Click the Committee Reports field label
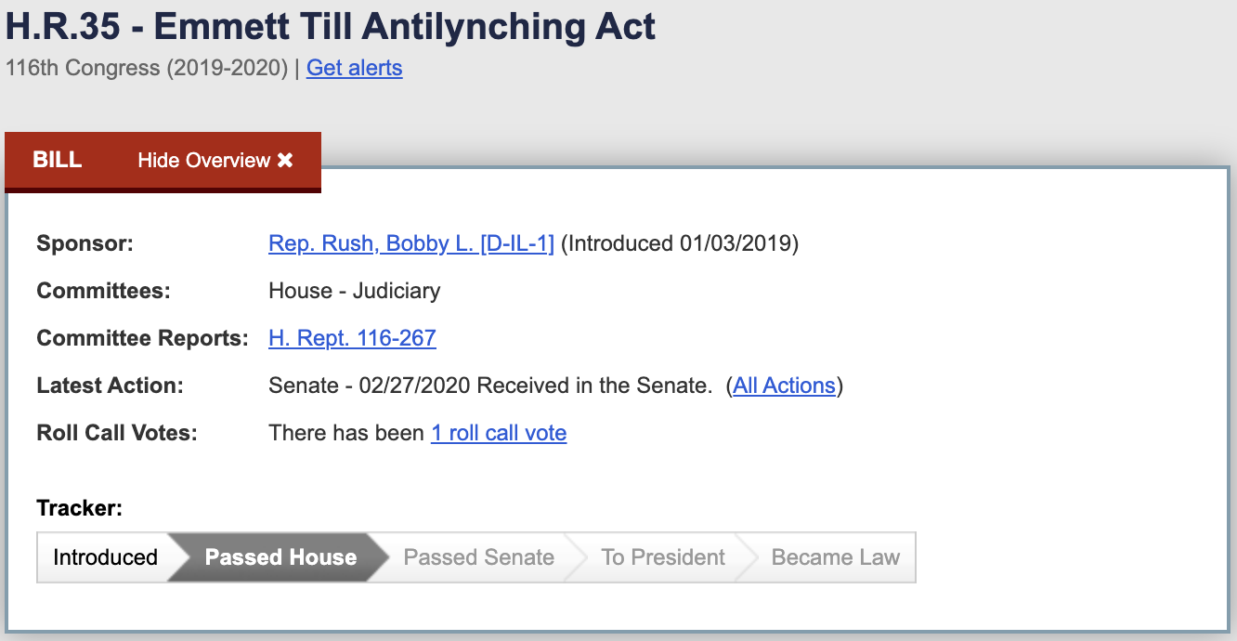The image size is (1237, 641). tap(142, 338)
